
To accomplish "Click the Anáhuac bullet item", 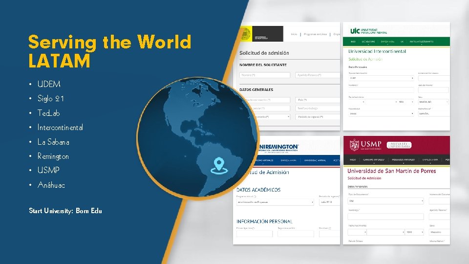I will pyautogui.click(x=51, y=185).
